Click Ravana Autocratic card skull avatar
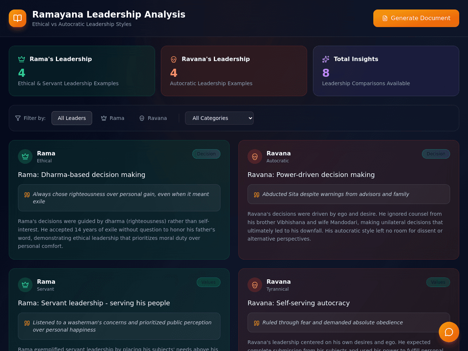Image resolution: width=468 pixels, height=351 pixels. point(255,156)
